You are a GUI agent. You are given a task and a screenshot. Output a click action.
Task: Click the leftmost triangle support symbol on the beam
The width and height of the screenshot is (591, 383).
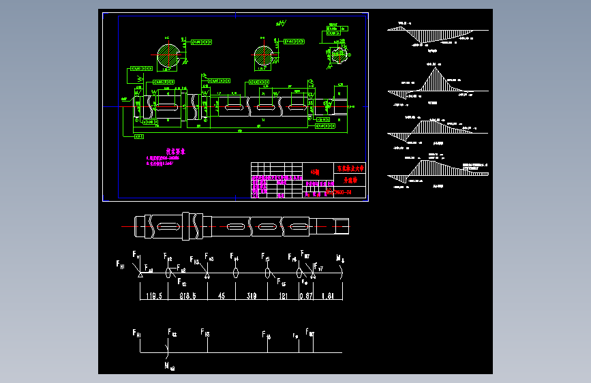140,275
